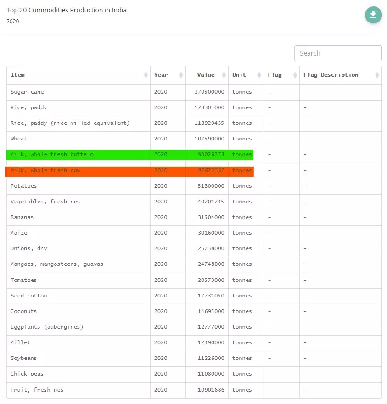Click value 24748000 for Mangoes
Image resolution: width=387 pixels, height=404 pixels.
point(211,264)
